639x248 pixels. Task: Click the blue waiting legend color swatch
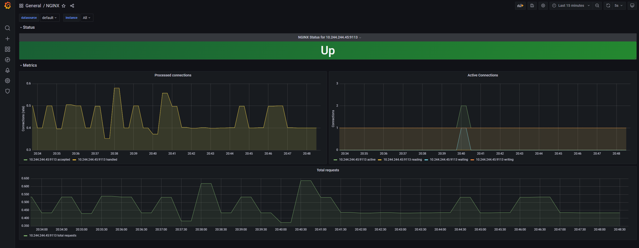click(426, 160)
